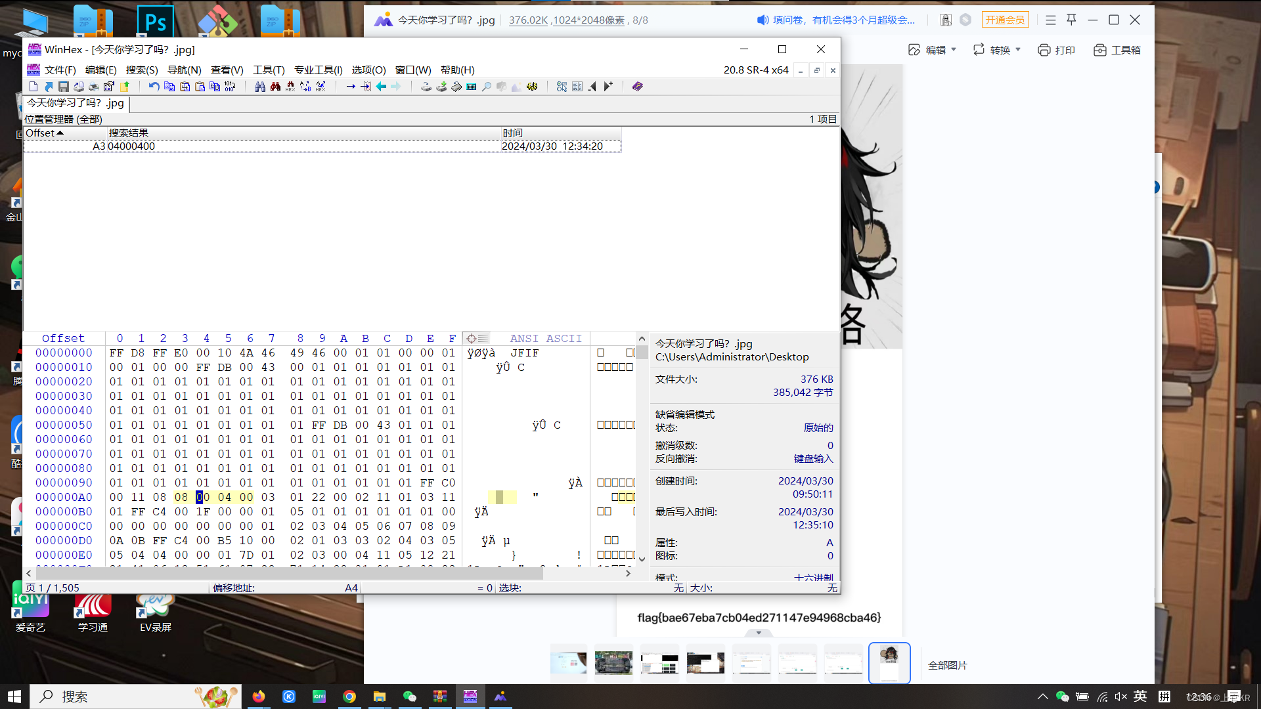Screen dimensions: 1261x709
Task: Select the 今天你学习了吗？.jpg document tab
Action: (74, 104)
